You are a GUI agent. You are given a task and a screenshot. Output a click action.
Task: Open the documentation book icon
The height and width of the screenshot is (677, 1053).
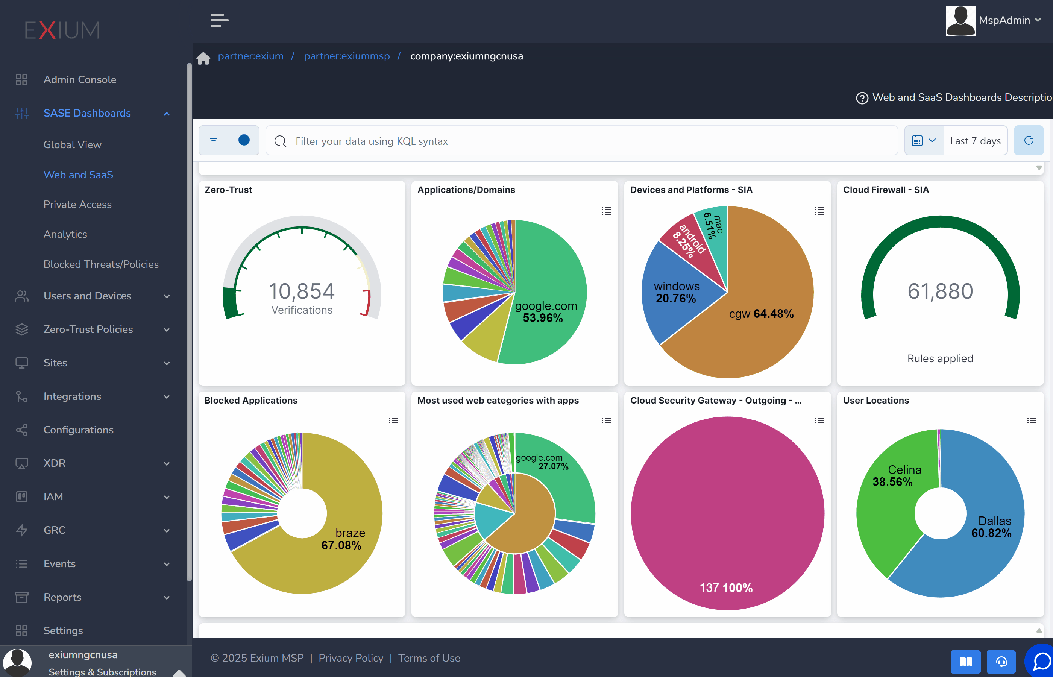coord(965,662)
